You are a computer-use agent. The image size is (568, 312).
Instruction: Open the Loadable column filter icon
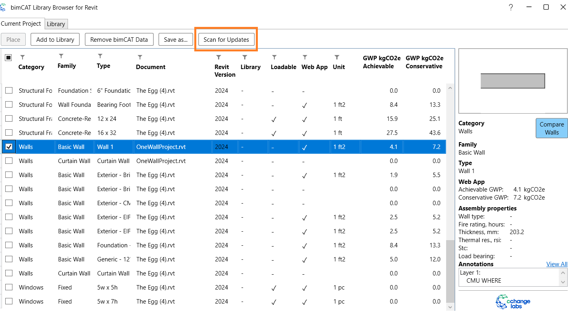[x=274, y=57]
